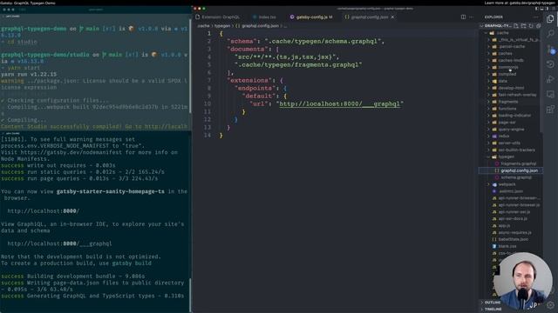
Task: Click the typegen breadcrumb segment
Action: 222,26
